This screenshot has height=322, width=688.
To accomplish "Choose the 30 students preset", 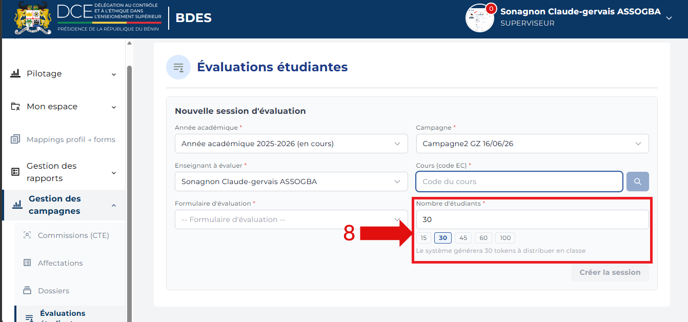I will click(443, 238).
